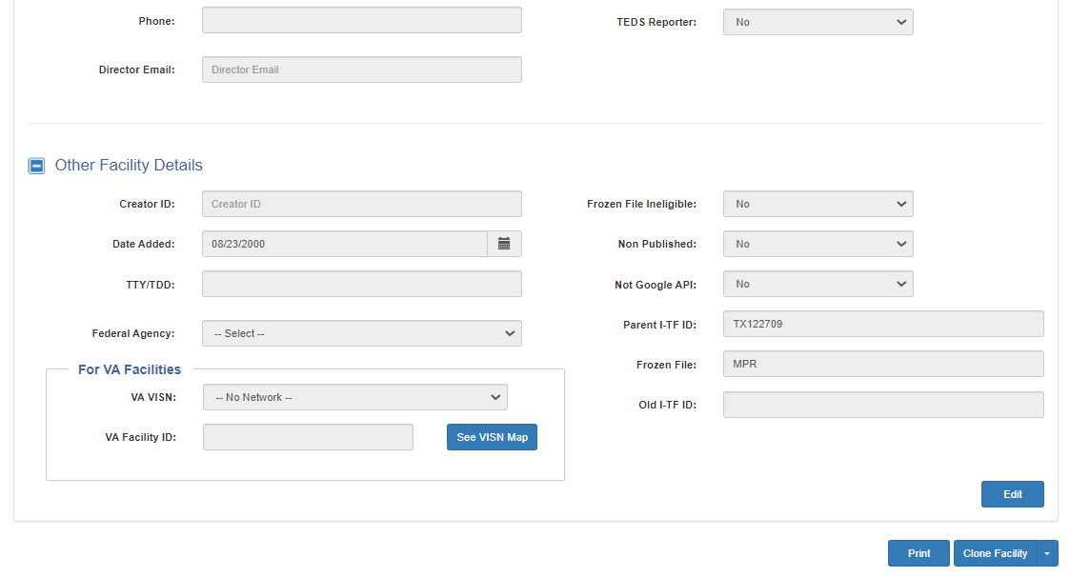The width and height of the screenshot is (1070, 577).
Task: Open the Clone Facility split-button arrow
Action: [x=1047, y=553]
